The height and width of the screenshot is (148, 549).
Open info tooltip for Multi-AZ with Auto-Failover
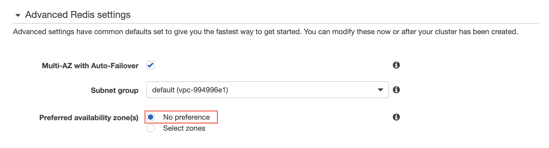[x=396, y=65]
